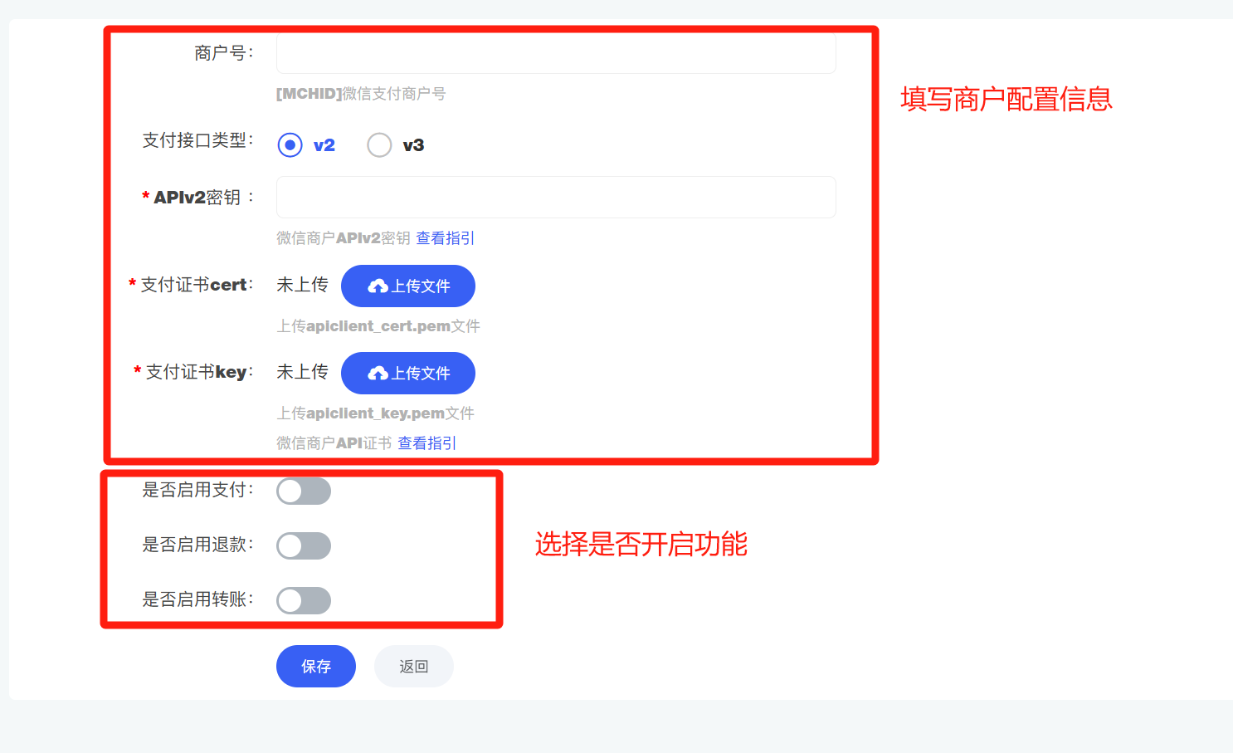Screen dimensions: 1233x753
Task: Click 未上传 status beside 支付证书cert
Action: pos(302,285)
